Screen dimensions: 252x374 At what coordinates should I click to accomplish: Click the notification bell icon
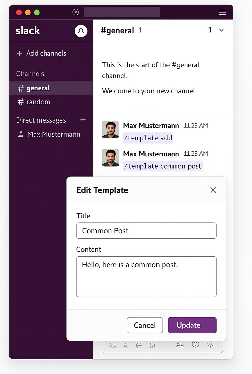coord(81,31)
